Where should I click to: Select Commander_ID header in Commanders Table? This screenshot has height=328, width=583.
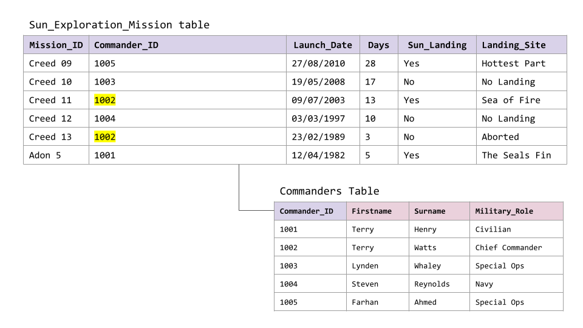click(x=310, y=211)
